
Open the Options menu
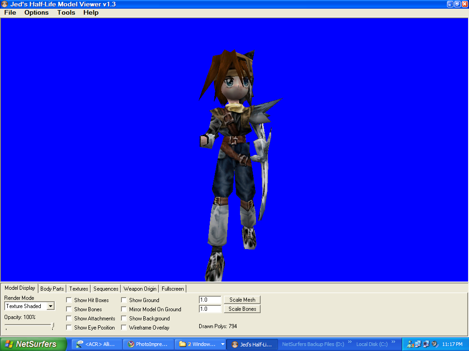coord(37,12)
